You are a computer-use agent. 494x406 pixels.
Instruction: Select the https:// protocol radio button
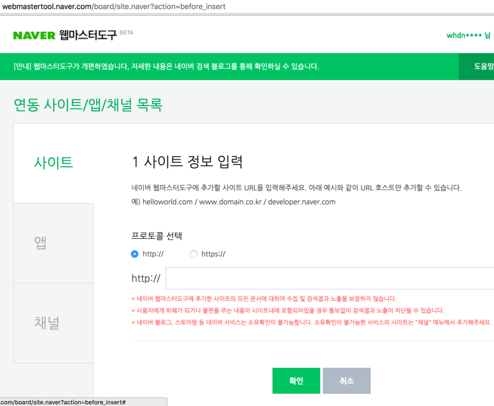(x=194, y=254)
